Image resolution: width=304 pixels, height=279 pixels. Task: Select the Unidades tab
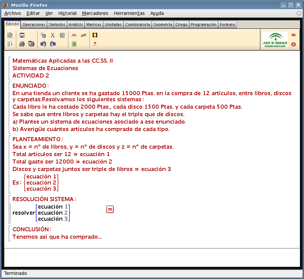point(113,24)
